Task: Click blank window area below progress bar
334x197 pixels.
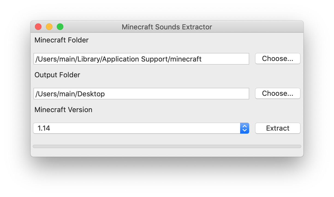Action: 167,152
